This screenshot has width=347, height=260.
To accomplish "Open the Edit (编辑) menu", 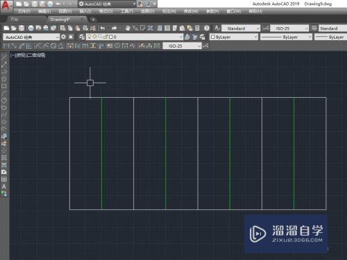I will tap(44, 11).
